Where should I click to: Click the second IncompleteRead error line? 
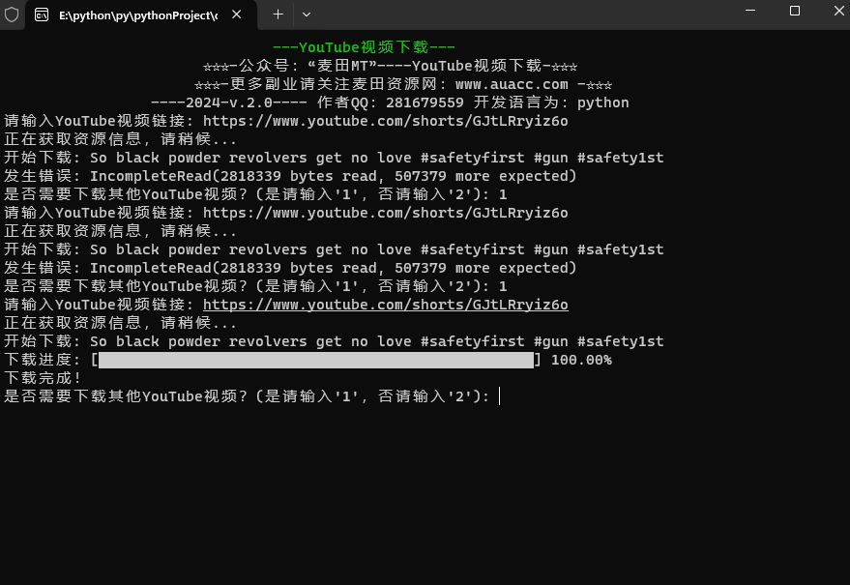point(290,268)
